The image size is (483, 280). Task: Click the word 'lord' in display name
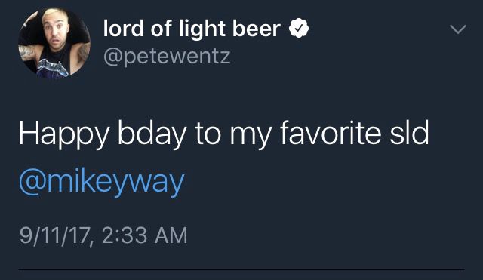click(x=124, y=29)
